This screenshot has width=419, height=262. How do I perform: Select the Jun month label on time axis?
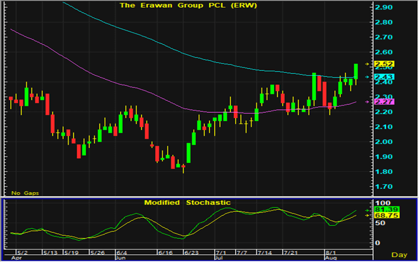point(120,257)
